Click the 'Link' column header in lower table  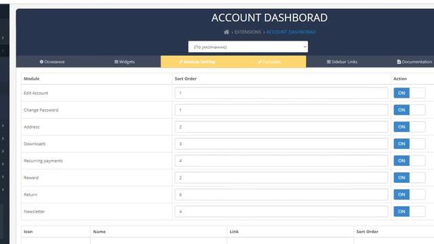coord(234,232)
